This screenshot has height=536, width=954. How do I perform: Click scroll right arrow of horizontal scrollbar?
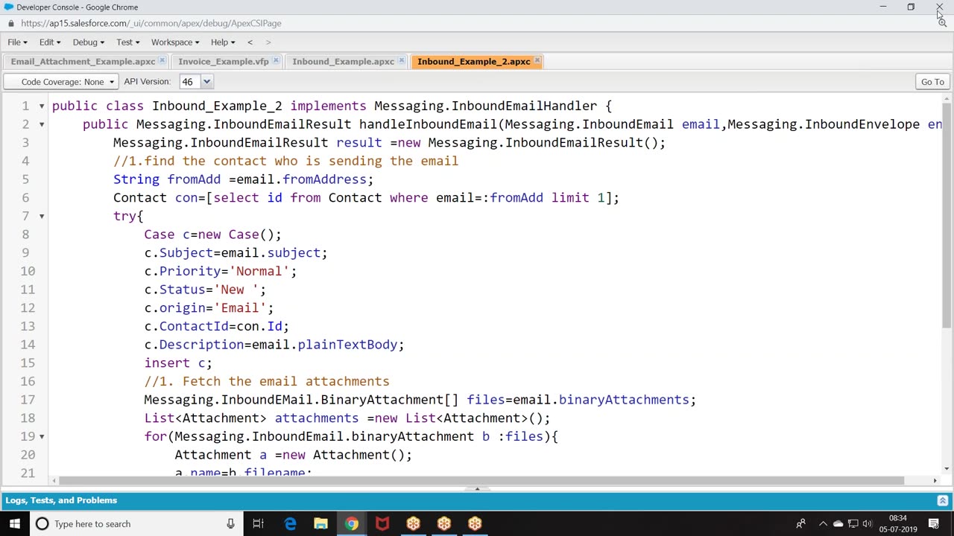(x=935, y=481)
